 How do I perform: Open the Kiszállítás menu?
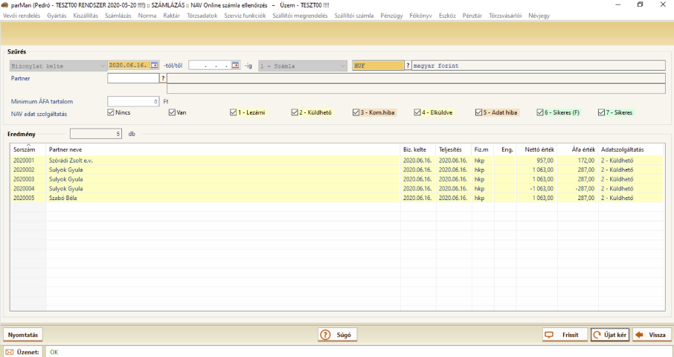86,16
